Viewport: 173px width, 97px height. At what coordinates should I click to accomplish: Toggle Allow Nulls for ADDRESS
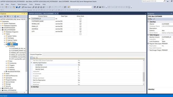[x=81, y=29]
